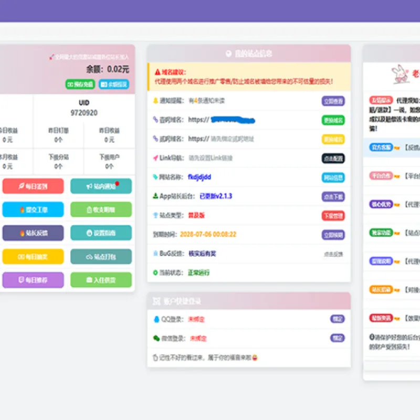Click the green download icon beside App站长后台
Screen dimensions: 420x420
pyautogui.click(x=155, y=196)
